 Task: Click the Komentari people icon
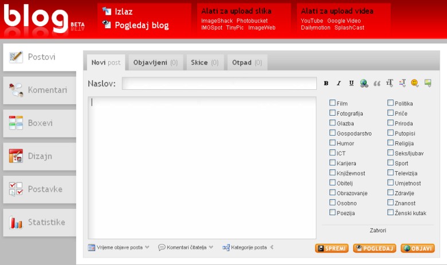point(15,90)
